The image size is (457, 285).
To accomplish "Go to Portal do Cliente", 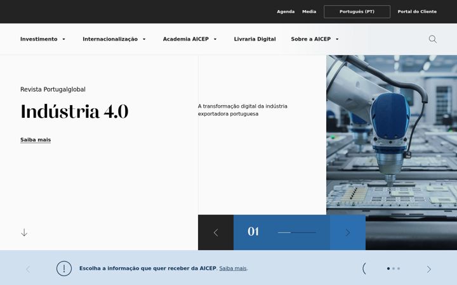I will 417,11.
